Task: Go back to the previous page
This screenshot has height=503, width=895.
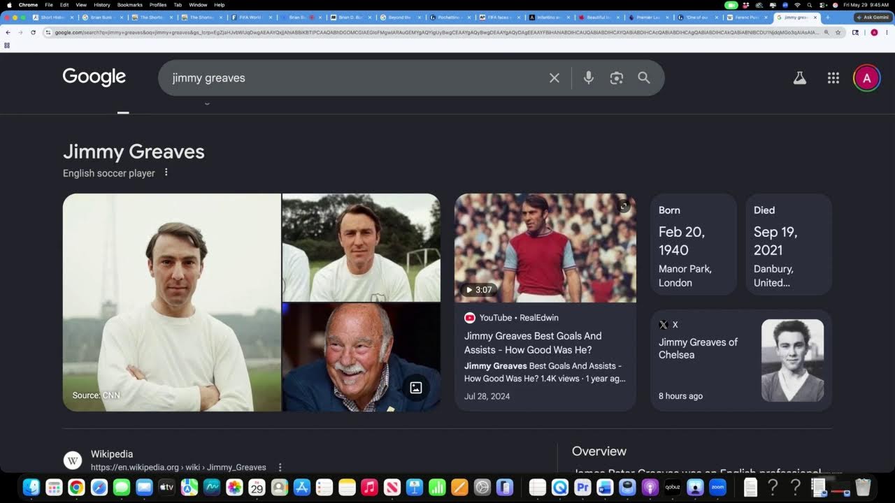Action: 8,32
